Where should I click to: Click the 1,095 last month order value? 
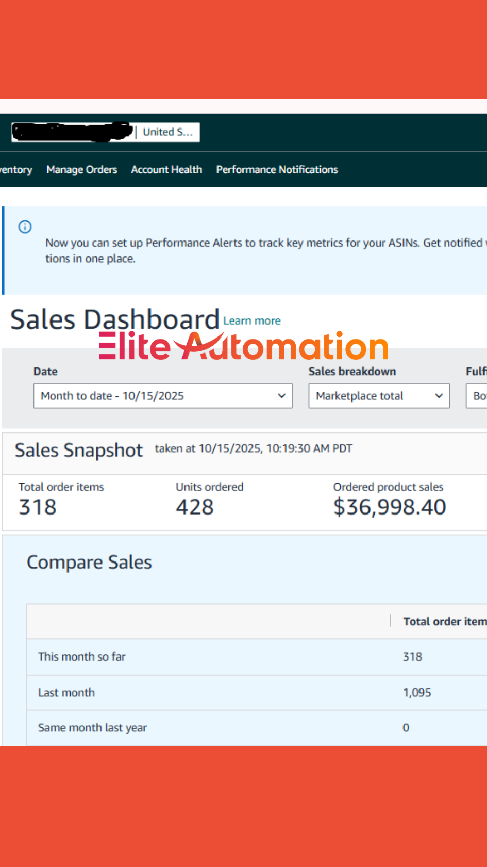(x=417, y=693)
